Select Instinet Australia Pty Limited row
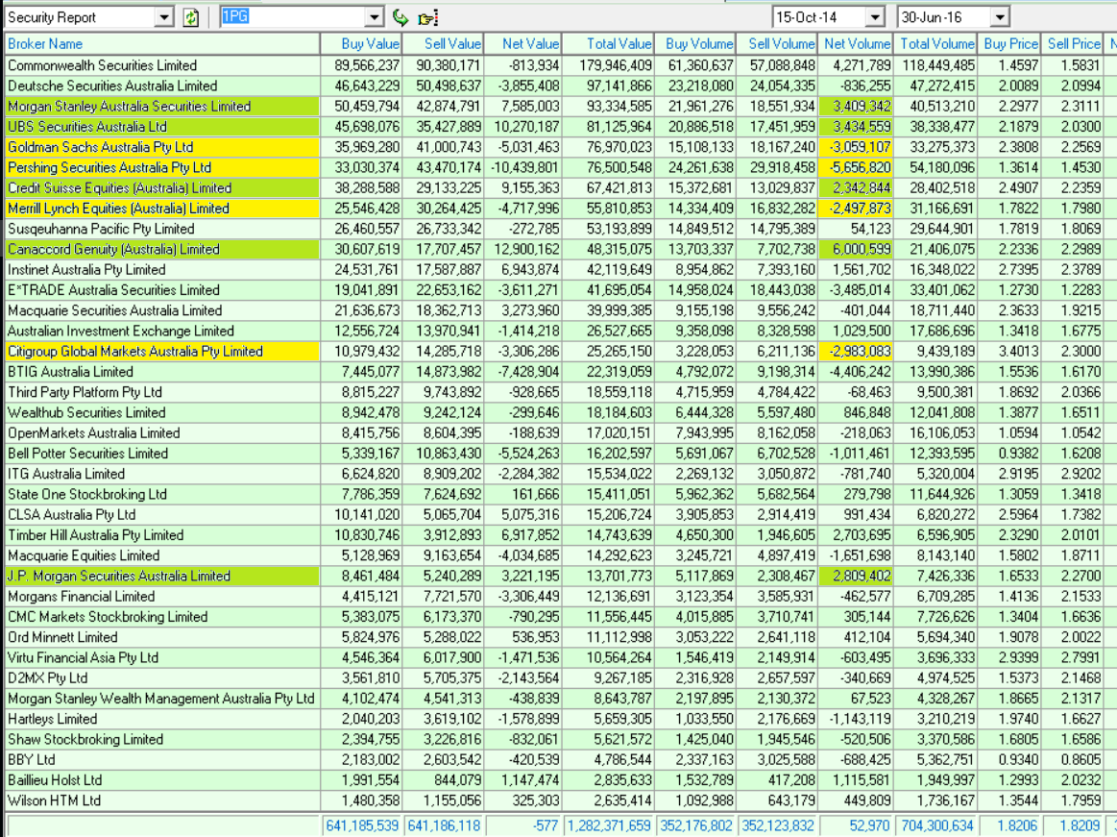 pos(161,269)
